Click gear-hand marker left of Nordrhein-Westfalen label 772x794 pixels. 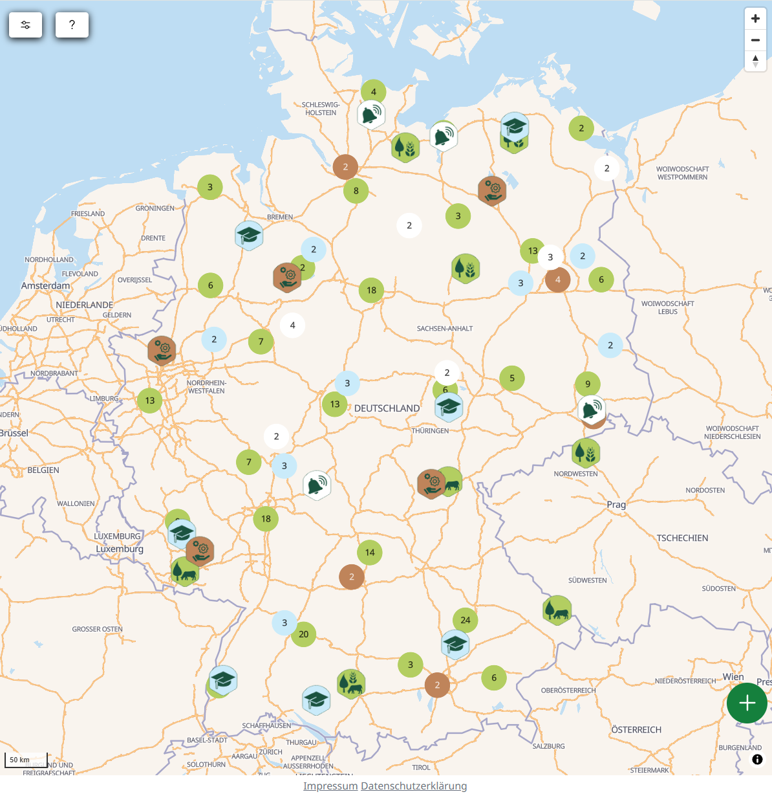coord(162,351)
